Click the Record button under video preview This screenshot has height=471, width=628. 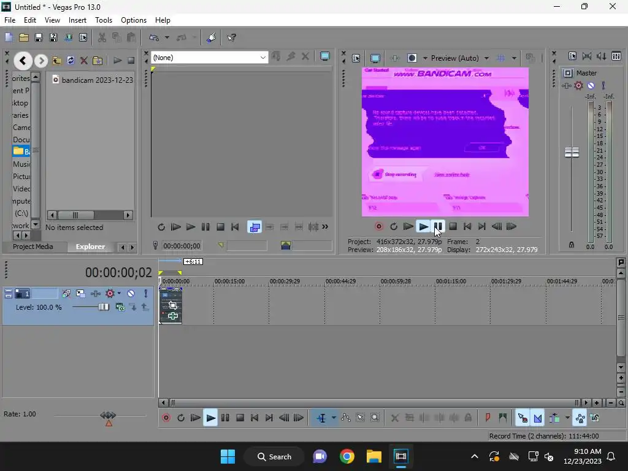point(378,226)
